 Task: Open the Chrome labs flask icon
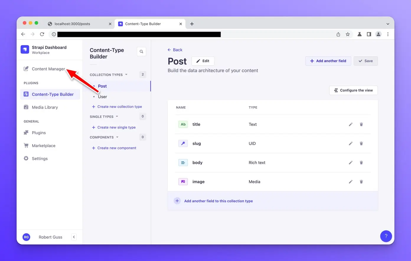point(359,34)
